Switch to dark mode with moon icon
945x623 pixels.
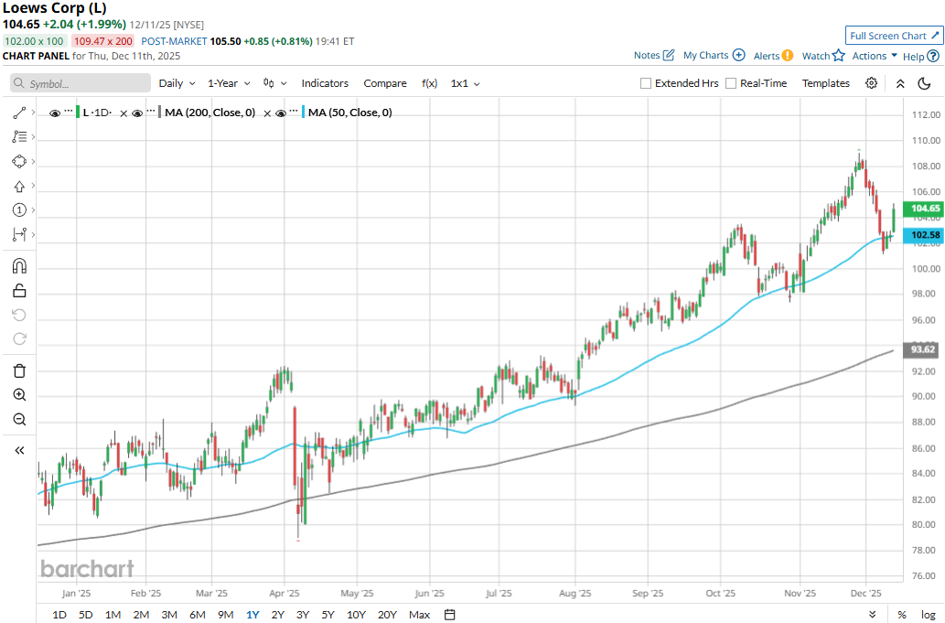point(925,83)
